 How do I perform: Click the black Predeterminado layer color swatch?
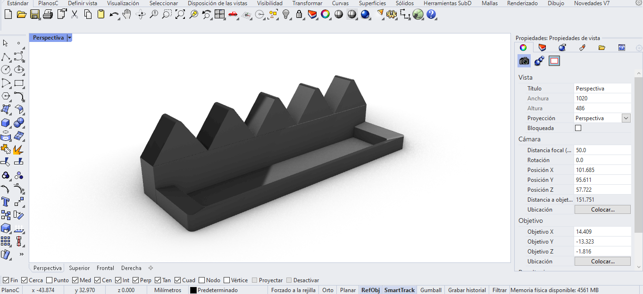(x=193, y=290)
